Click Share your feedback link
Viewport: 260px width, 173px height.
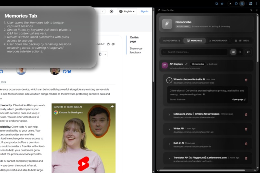(136, 51)
